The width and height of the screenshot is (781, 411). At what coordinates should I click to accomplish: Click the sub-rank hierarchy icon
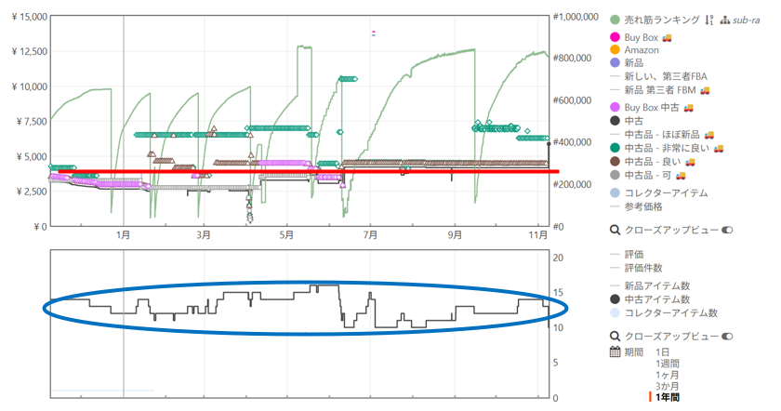pyautogui.click(x=725, y=20)
